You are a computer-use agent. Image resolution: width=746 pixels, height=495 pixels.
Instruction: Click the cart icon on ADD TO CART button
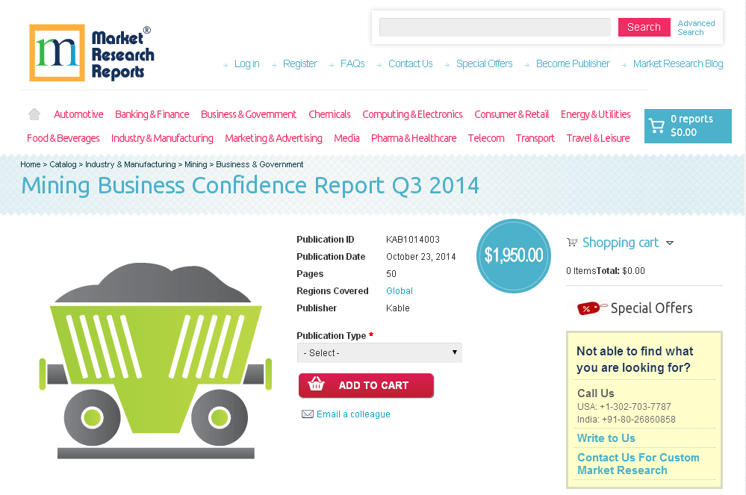coord(317,385)
